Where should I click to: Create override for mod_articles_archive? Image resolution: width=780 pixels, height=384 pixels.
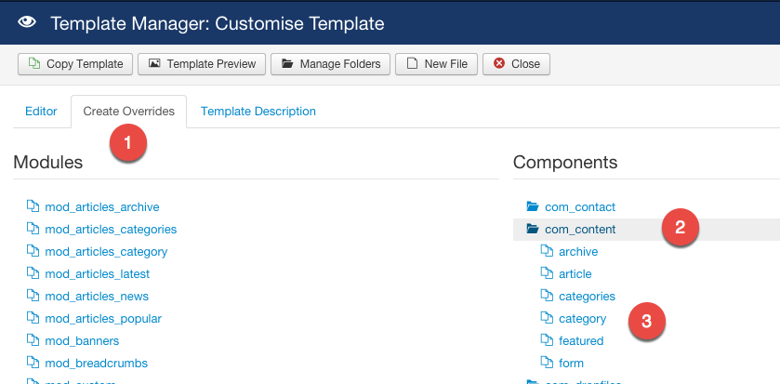[x=102, y=207]
